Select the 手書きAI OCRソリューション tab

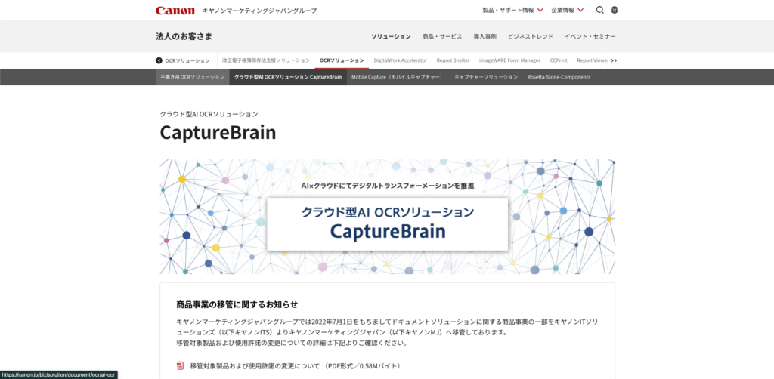tap(191, 77)
